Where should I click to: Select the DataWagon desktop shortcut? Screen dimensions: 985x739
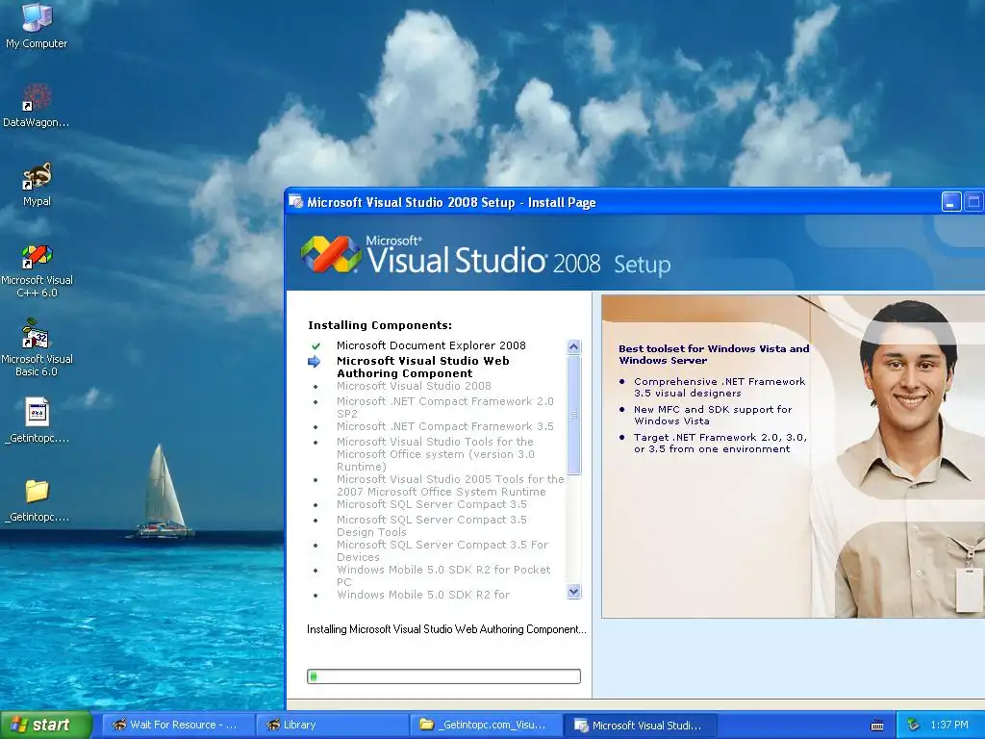click(x=37, y=106)
